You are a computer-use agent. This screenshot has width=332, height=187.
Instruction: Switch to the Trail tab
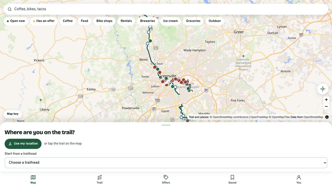pos(100,180)
